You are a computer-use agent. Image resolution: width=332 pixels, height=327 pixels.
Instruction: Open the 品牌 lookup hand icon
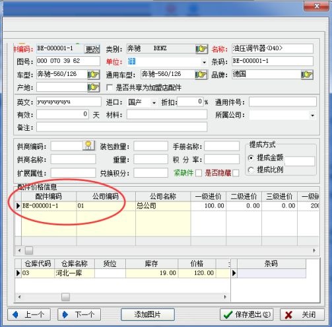point(307,75)
